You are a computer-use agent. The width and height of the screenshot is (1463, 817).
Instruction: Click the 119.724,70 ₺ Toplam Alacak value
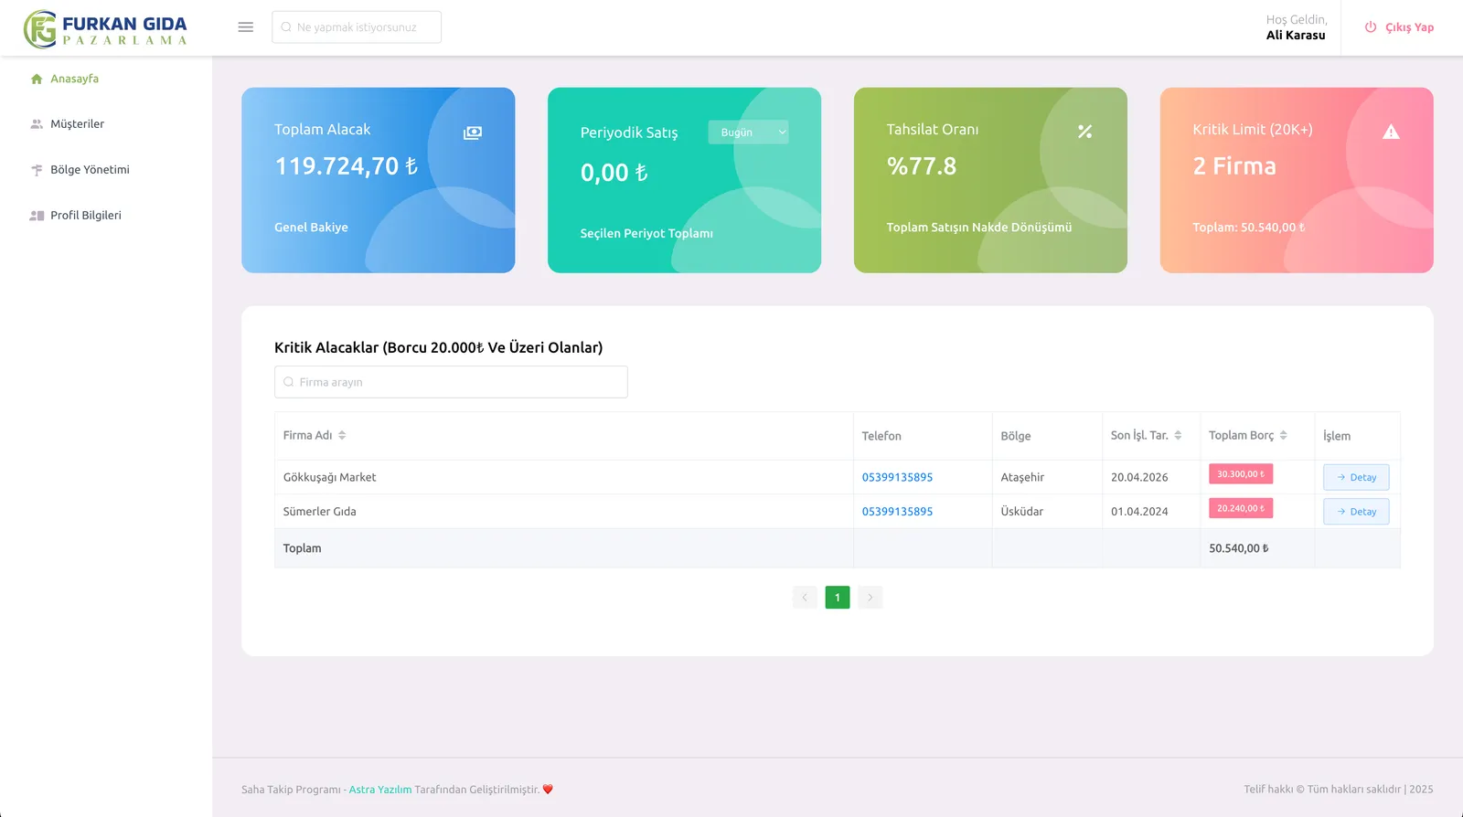coord(347,166)
